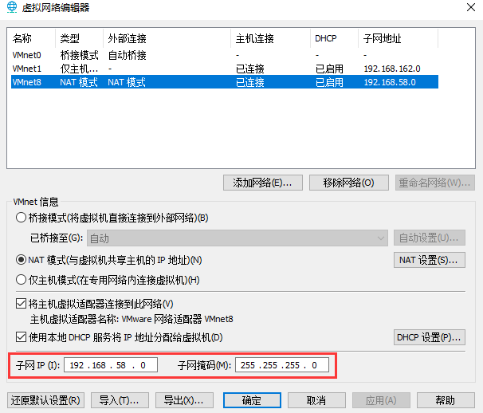Click the 导入(T)... button
Viewport: 483px width, 413px height.
pyautogui.click(x=120, y=400)
